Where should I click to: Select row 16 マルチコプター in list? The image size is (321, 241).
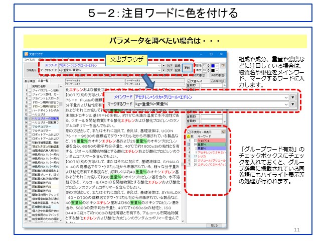(45, 131)
